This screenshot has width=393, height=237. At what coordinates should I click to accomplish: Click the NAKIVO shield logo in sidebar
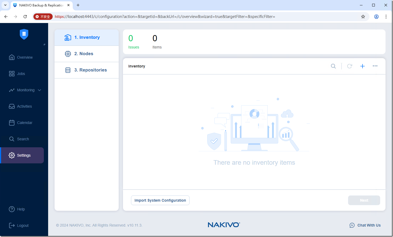[24, 34]
